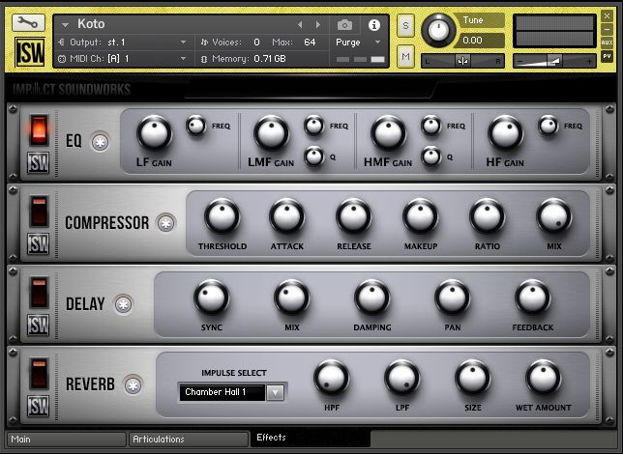Open the Output st. 1 dropdown
This screenshot has height=454, width=623.
coord(183,43)
